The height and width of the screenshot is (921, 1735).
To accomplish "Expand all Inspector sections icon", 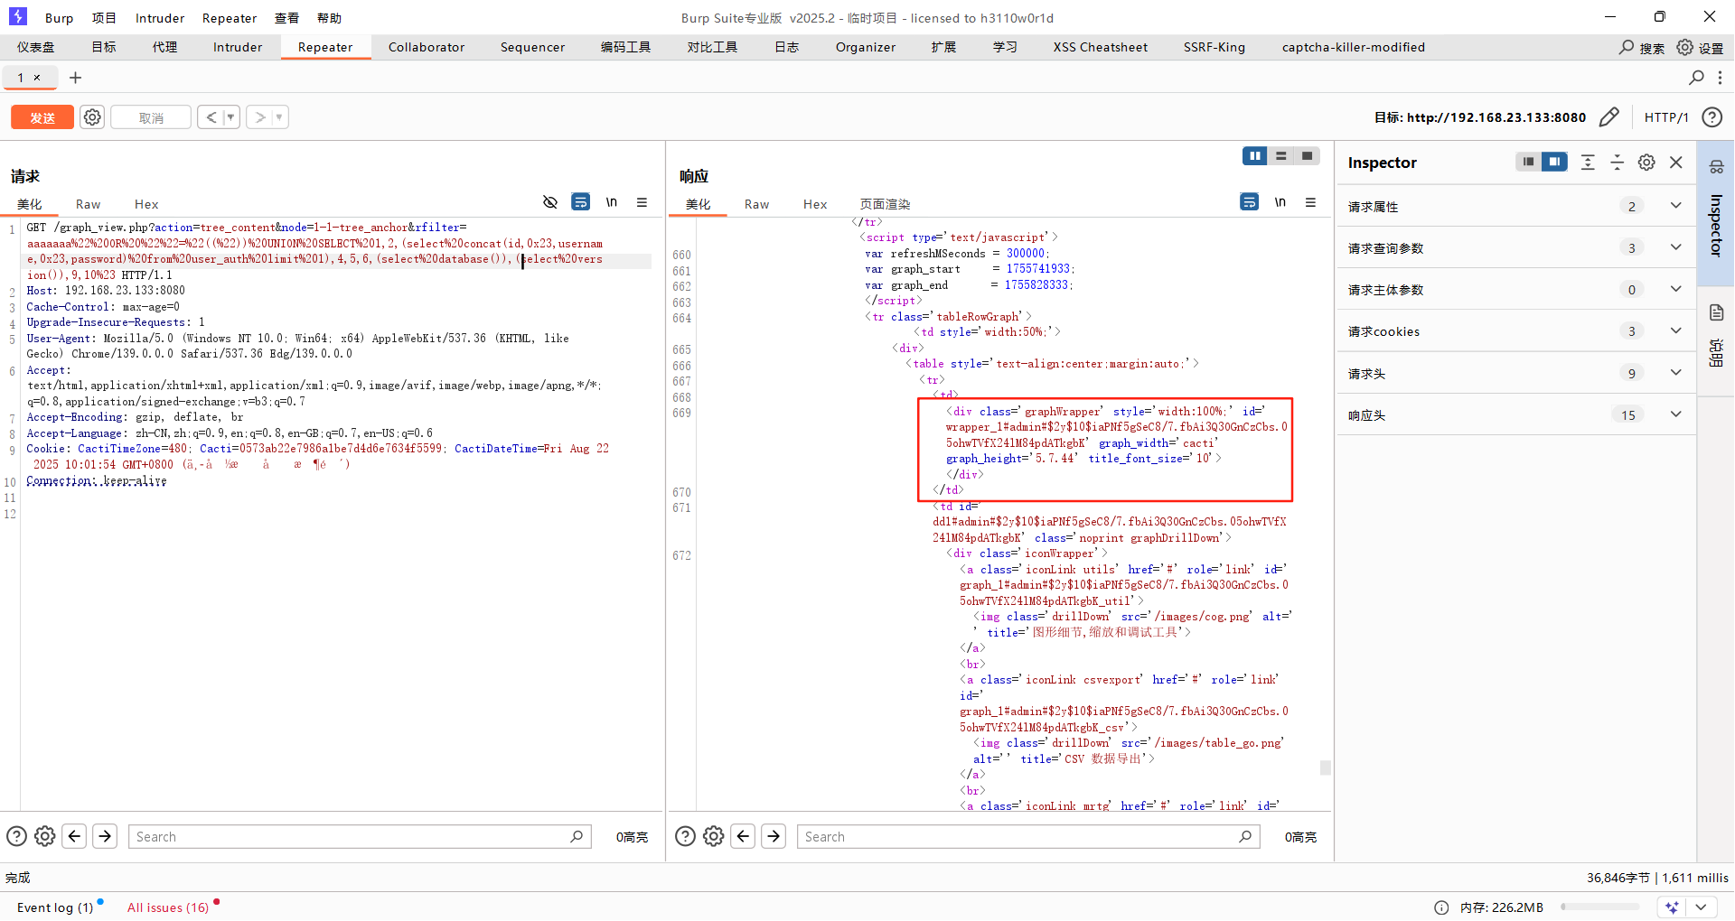I will click(x=1588, y=162).
